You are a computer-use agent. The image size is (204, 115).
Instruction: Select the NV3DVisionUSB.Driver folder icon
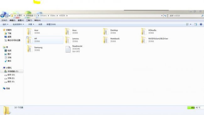143,40
